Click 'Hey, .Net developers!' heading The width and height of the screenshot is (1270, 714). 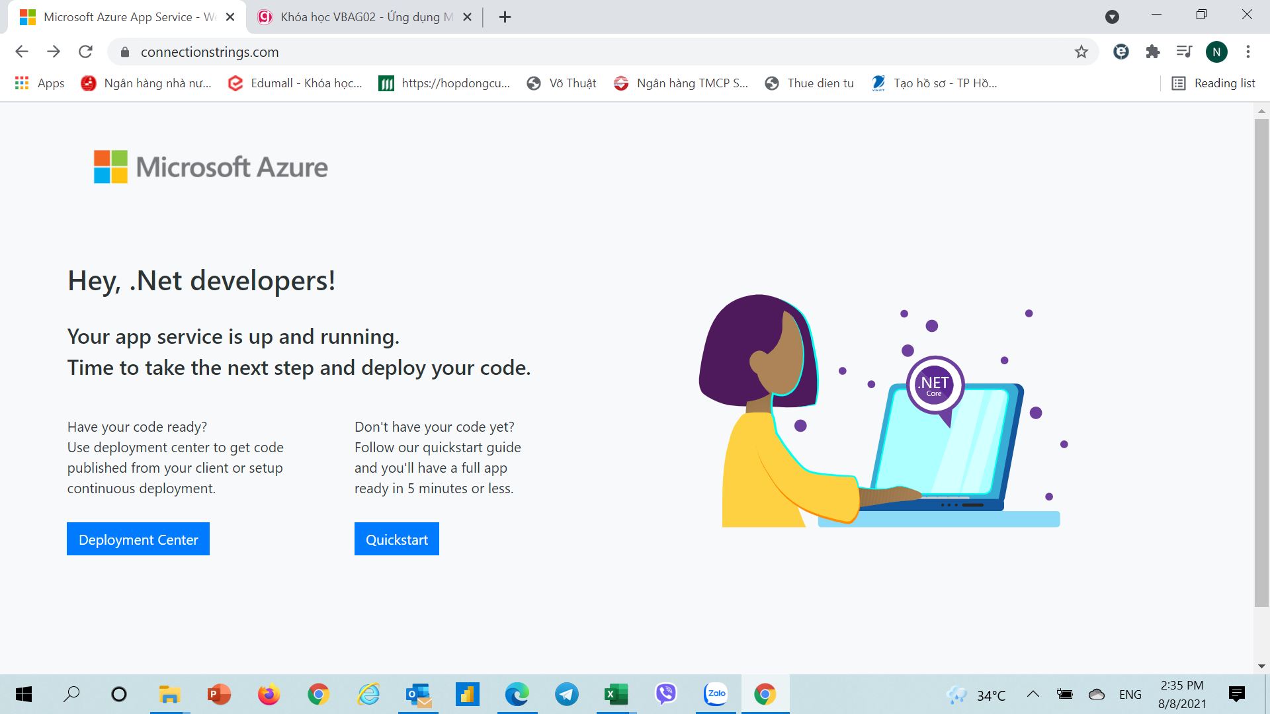tap(202, 281)
